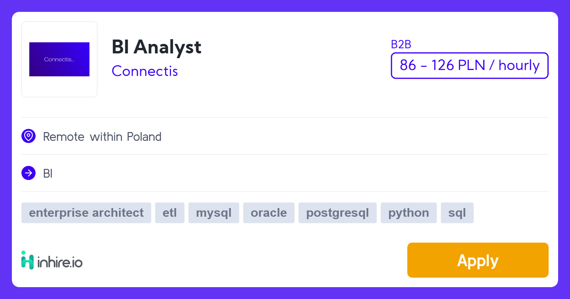Screen dimensions: 570x299
Task: Visit the Connectis company name link
Action: (145, 71)
